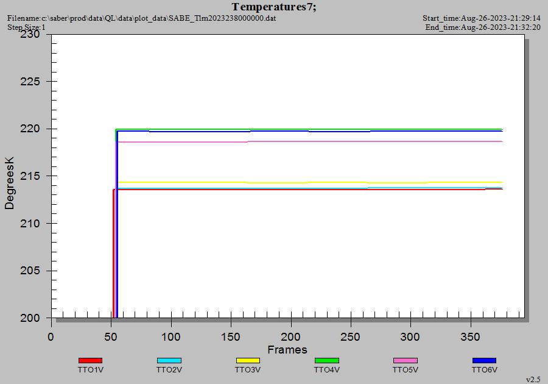Click the blue TTO6V legend swatch
The width and height of the screenshot is (548, 384).
click(x=484, y=360)
